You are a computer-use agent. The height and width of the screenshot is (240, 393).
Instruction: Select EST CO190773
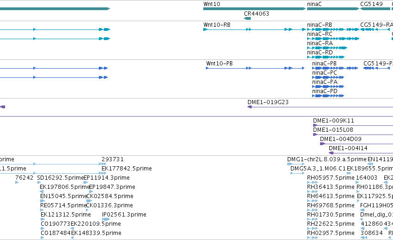point(55,224)
